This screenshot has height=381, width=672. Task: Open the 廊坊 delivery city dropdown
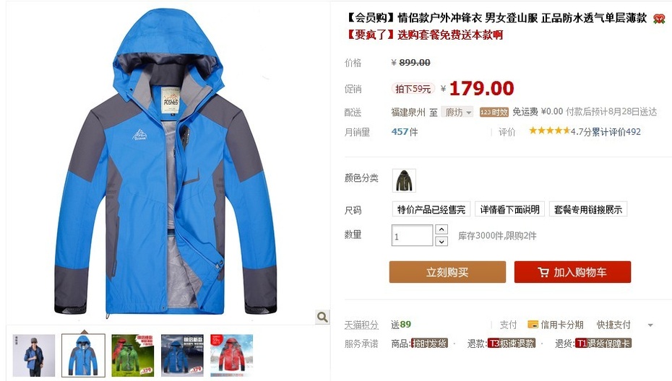[457, 112]
